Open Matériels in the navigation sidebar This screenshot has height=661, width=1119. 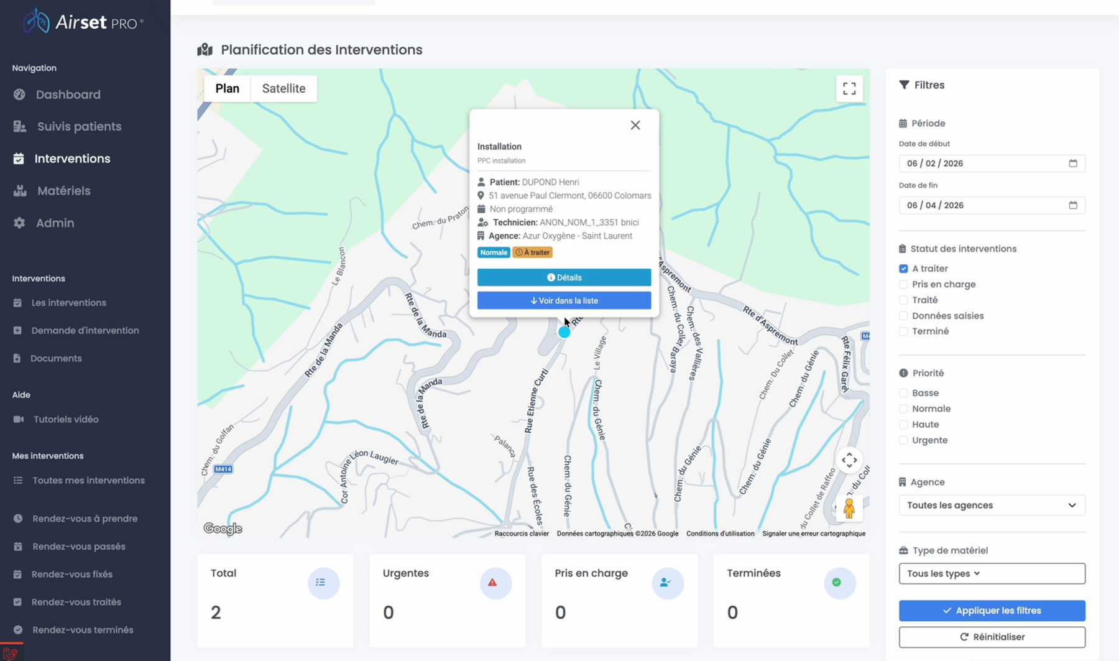pos(63,191)
